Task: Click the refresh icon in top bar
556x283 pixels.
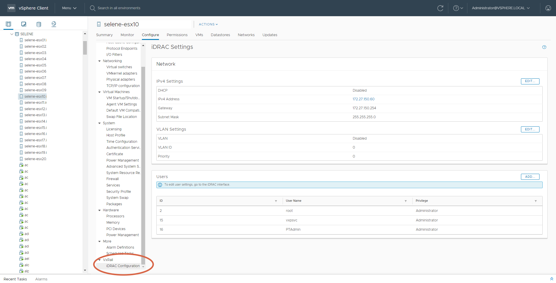Action: pos(440,8)
